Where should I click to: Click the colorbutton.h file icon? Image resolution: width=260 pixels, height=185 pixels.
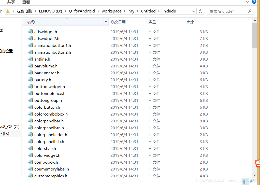pos(30,107)
